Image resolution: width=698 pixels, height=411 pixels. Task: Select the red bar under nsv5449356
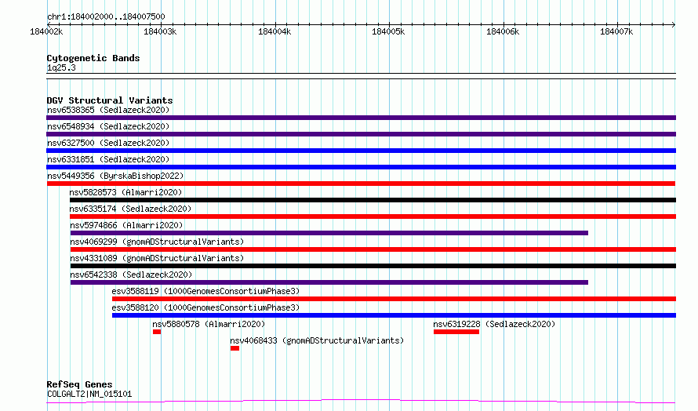(x=361, y=184)
